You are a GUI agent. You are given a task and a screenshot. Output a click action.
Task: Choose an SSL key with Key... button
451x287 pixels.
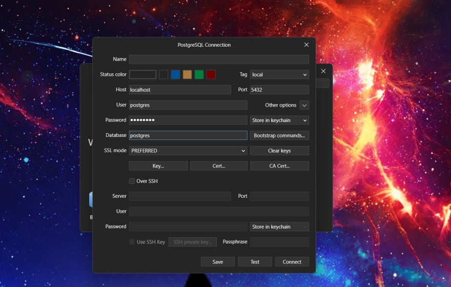158,166
